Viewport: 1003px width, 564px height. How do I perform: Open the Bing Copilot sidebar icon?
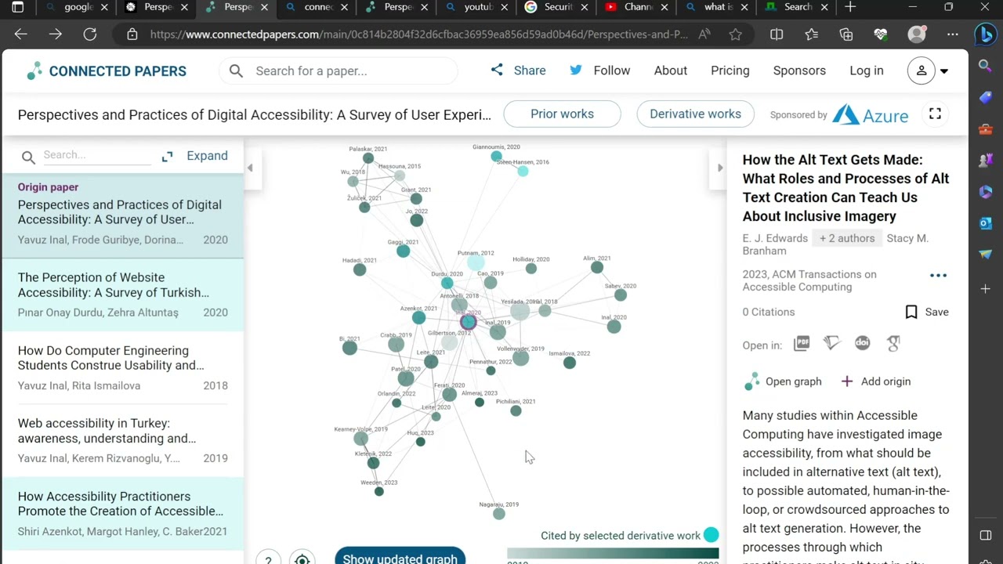(985, 35)
